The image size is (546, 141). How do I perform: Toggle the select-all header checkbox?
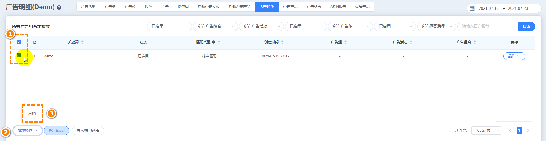pos(19,42)
